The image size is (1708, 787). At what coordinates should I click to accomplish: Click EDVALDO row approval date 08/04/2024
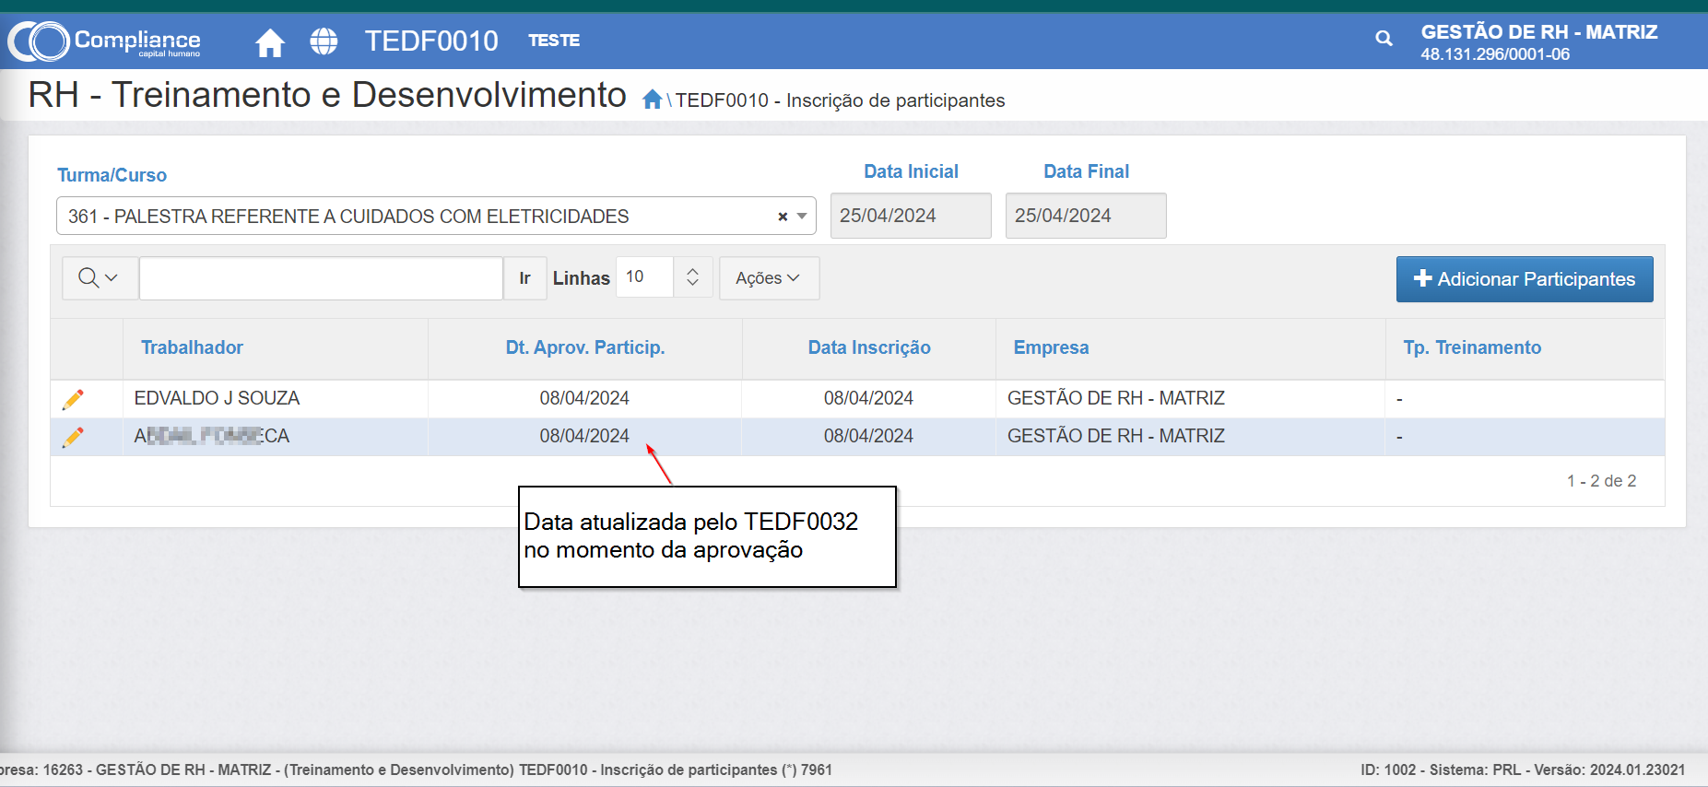[x=584, y=398]
